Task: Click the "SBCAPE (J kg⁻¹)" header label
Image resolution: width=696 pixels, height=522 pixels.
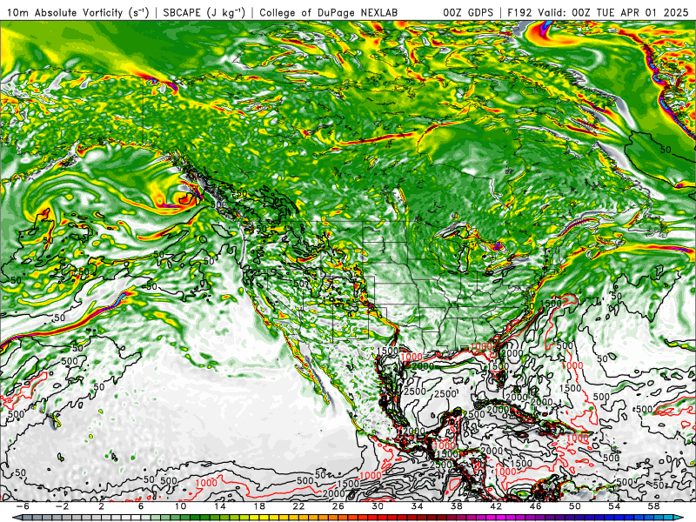Action: pyautogui.click(x=204, y=12)
